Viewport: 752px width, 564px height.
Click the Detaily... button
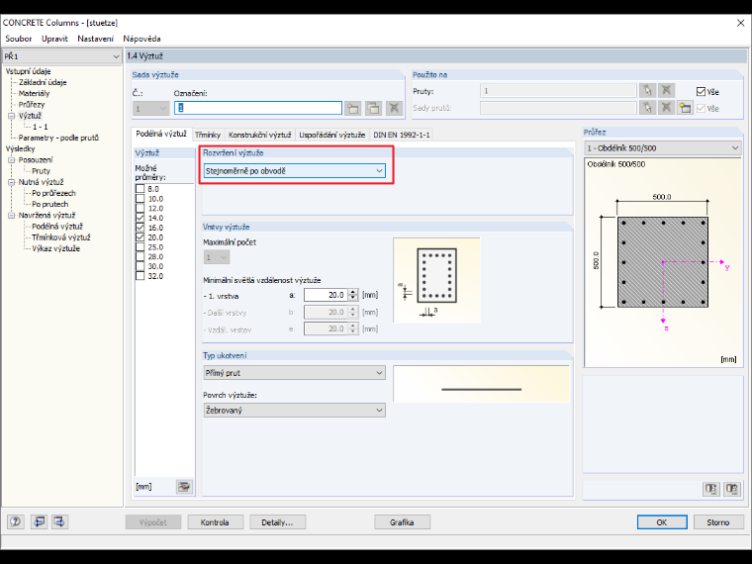(277, 522)
